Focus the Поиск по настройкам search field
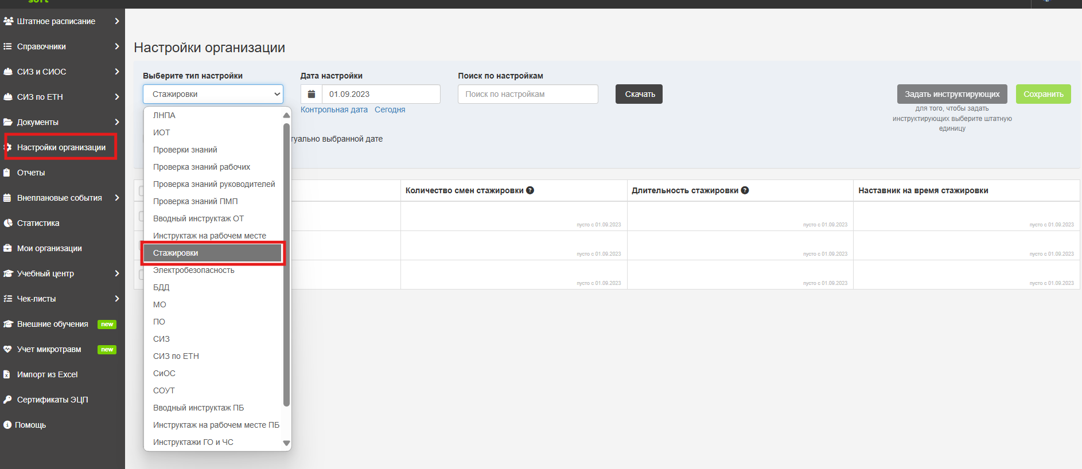Viewport: 1082px width, 469px height. coord(528,94)
